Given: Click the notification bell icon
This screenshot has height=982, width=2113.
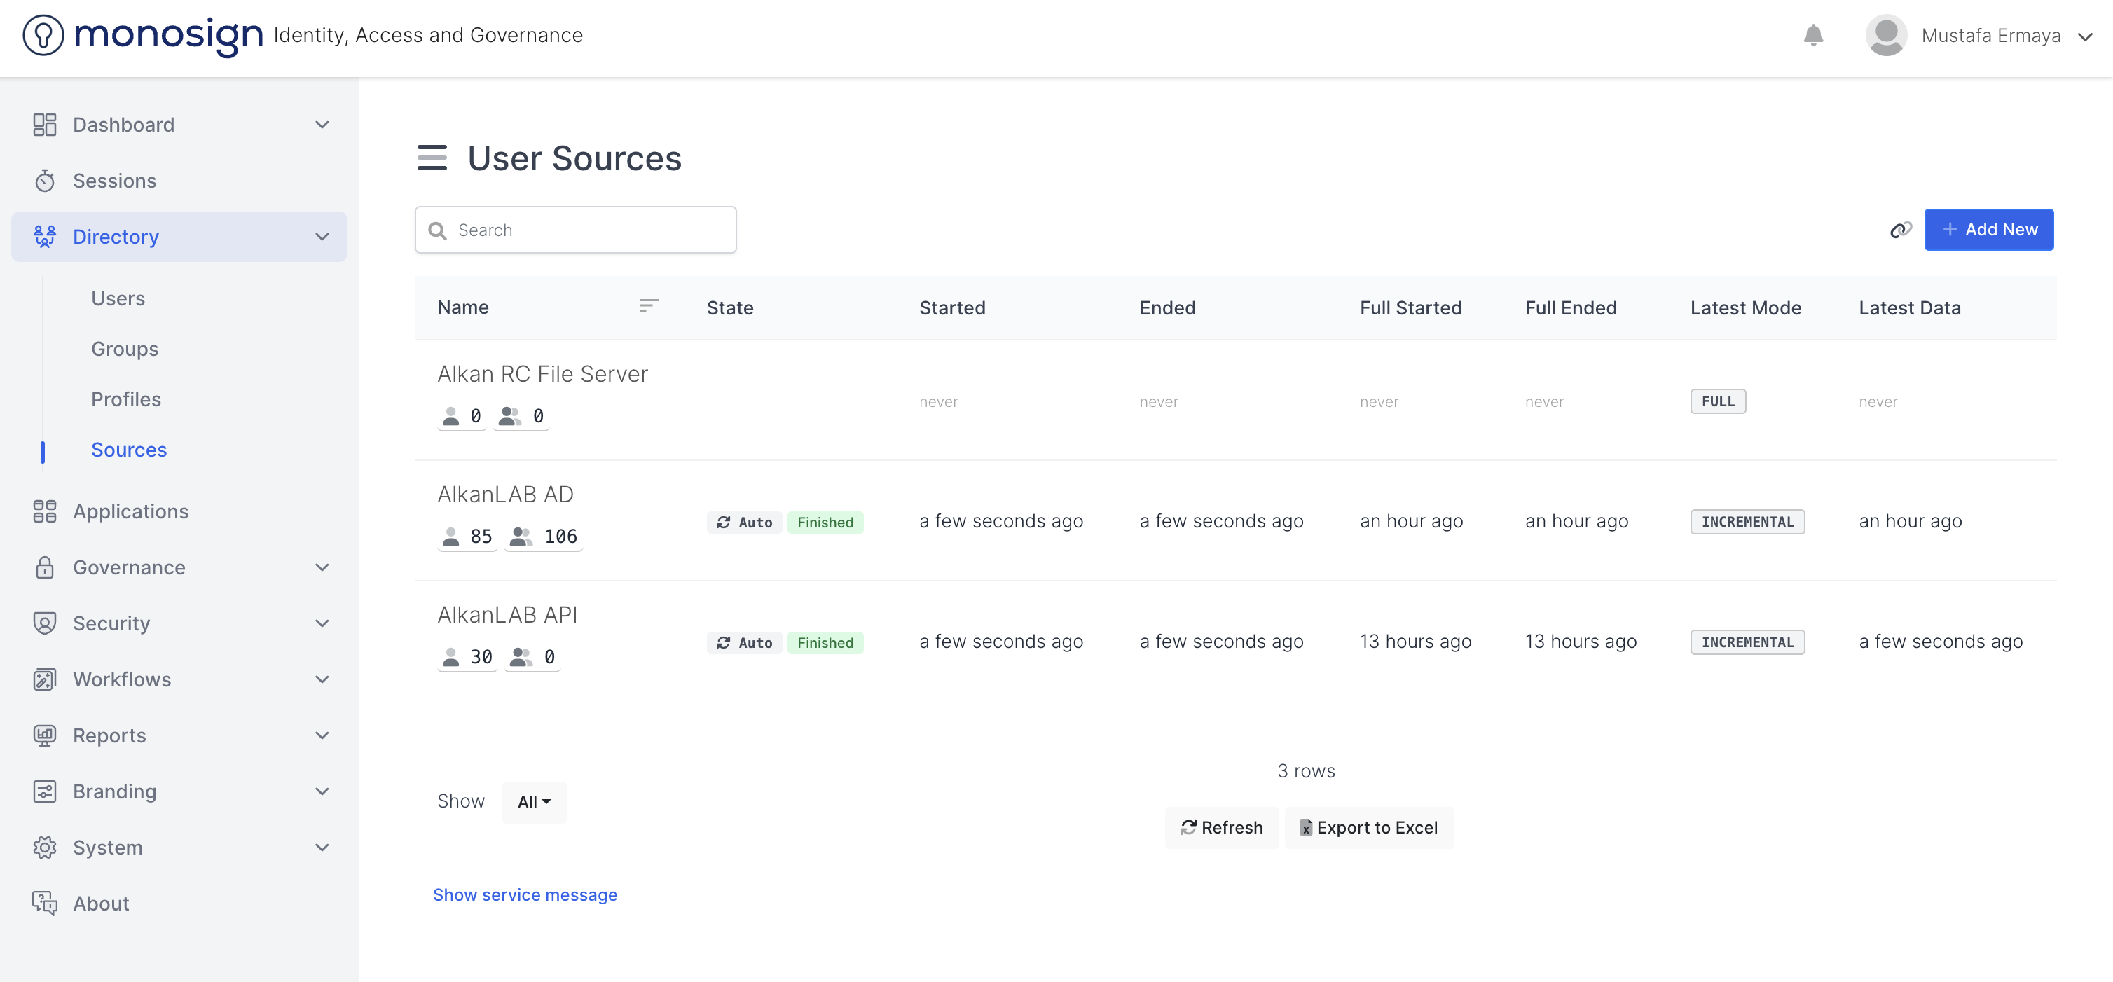Looking at the screenshot, I should tap(1812, 35).
